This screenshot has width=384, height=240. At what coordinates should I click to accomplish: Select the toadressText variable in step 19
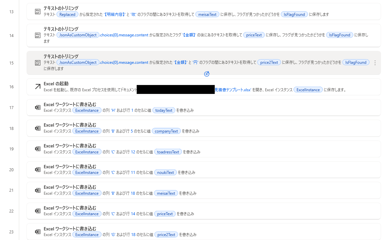(x=168, y=152)
